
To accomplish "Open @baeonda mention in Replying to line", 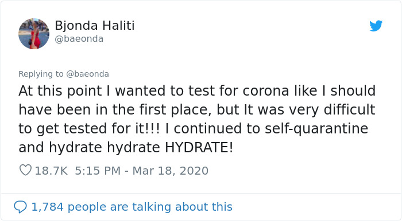I will (87, 74).
